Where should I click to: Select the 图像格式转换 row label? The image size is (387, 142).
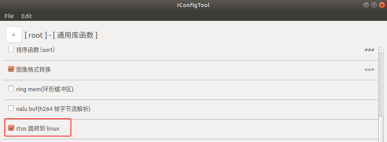pyautogui.click(x=33, y=70)
